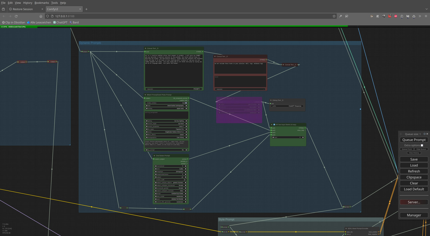Toggle log_prompt No value
The image size is (430, 236).
pos(167,150)
